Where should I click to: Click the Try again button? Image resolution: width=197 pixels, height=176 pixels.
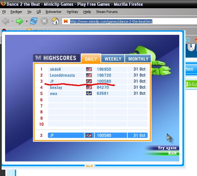click(x=167, y=148)
